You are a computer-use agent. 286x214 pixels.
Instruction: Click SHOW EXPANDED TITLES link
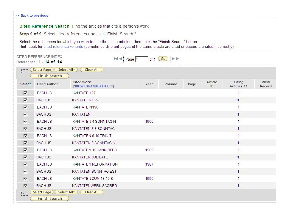(93, 86)
